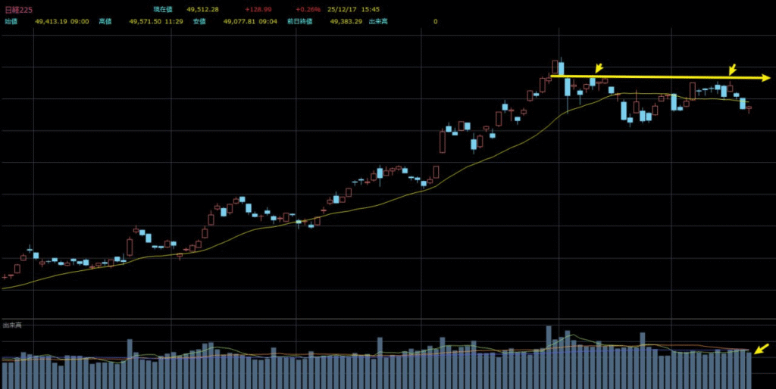Click the opening price 49,413.19
The width and height of the screenshot is (776, 389).
[x=51, y=22]
